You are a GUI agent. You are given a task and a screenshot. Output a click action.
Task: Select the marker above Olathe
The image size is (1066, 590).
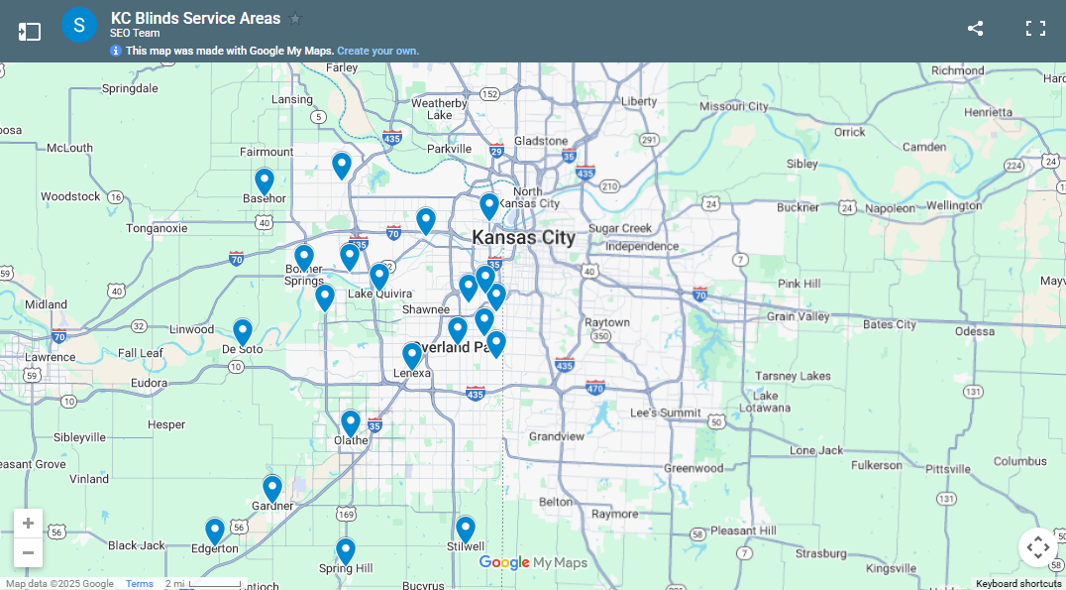[350, 421]
